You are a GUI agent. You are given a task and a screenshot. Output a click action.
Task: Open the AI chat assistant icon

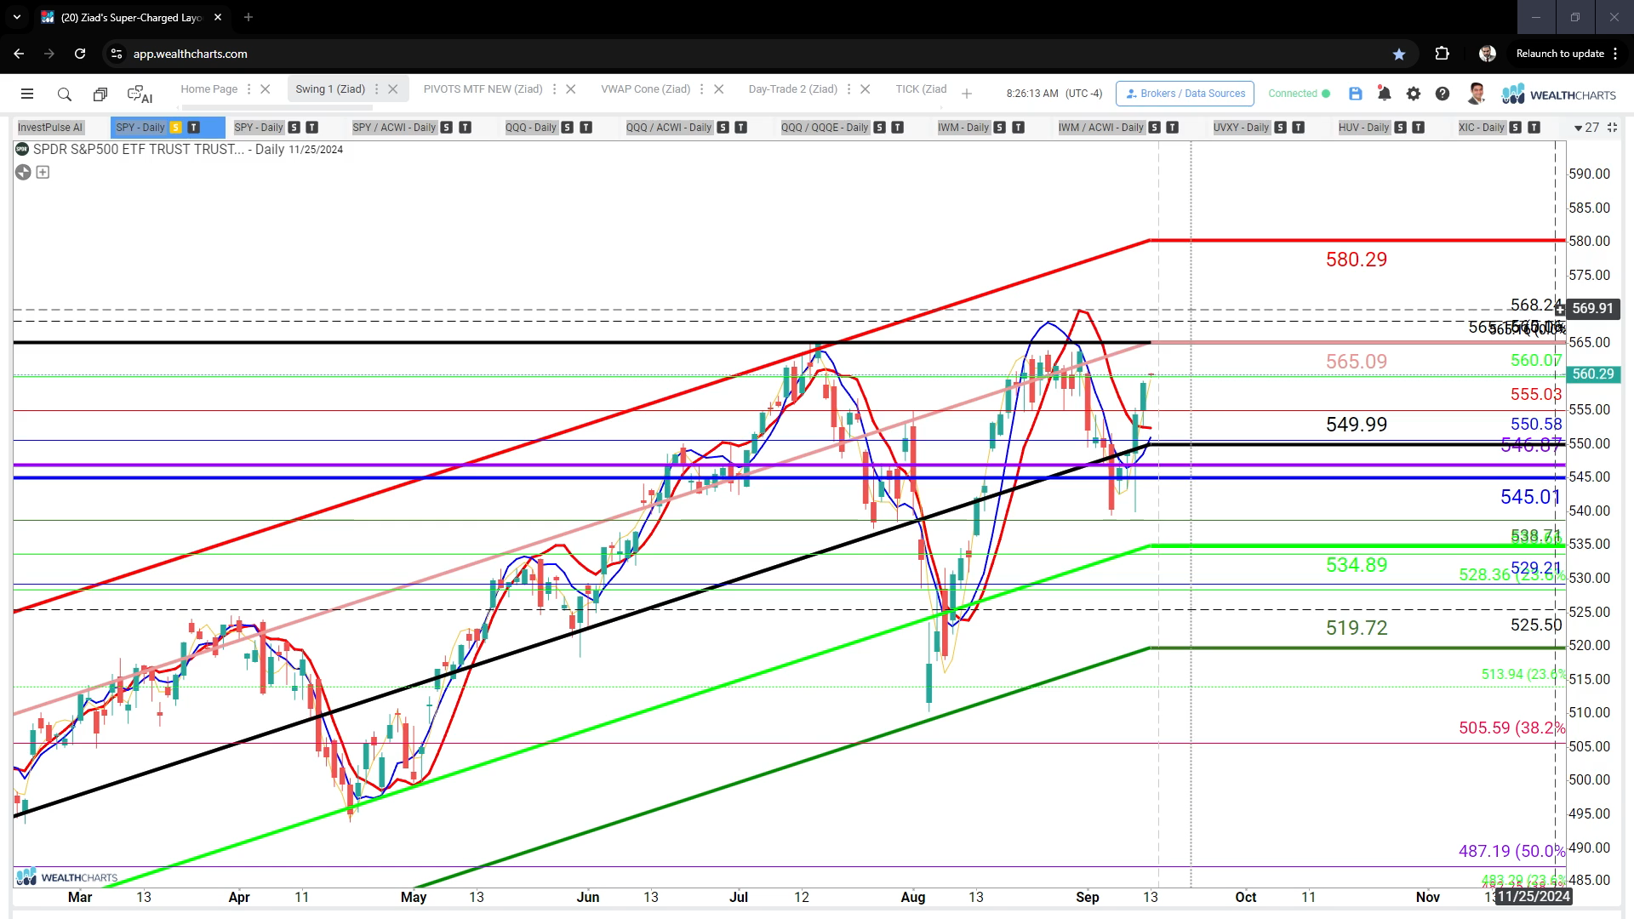coord(139,94)
